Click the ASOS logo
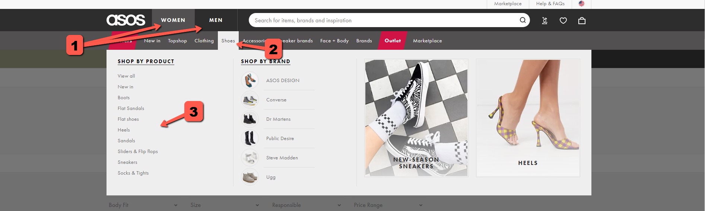The image size is (705, 211). point(126,20)
